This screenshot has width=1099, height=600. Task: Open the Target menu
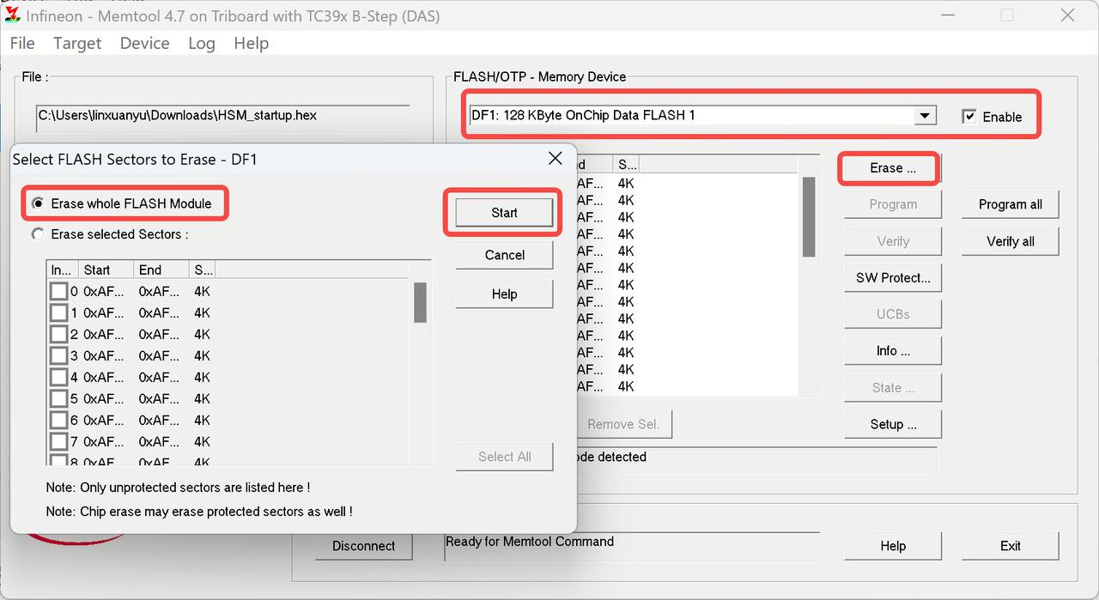[77, 43]
